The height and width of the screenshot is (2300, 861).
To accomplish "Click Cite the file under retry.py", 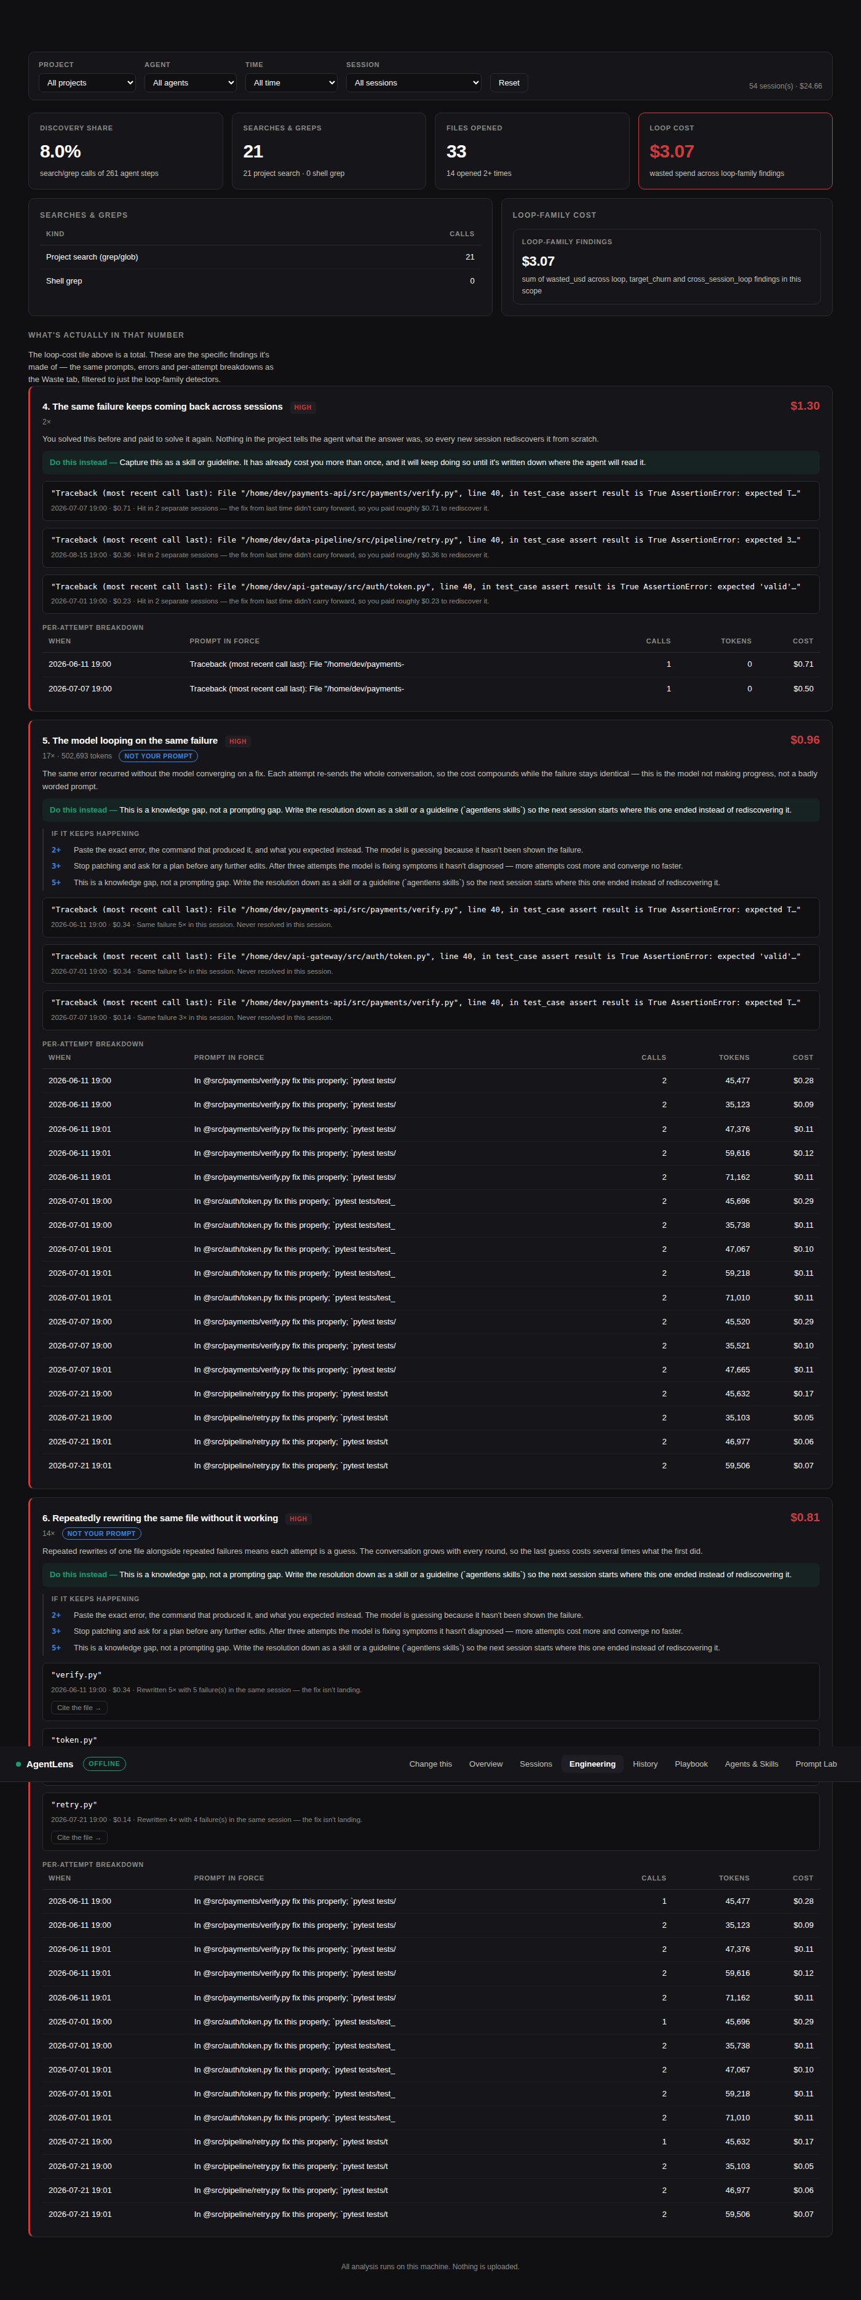I will (x=79, y=1837).
